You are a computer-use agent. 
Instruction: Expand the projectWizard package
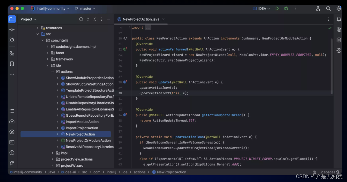pos(52,166)
